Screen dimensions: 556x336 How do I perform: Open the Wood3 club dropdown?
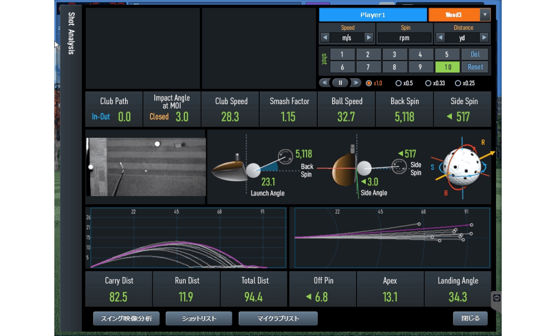(486, 15)
